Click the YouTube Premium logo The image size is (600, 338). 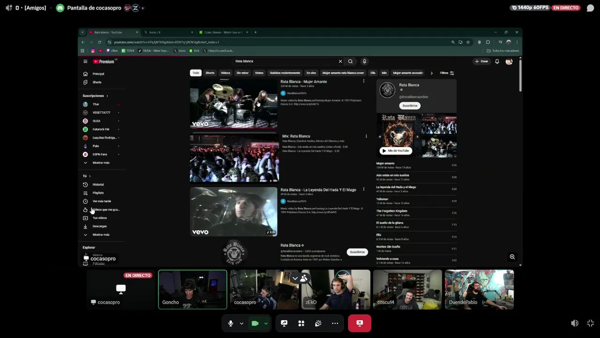pyautogui.click(x=104, y=61)
